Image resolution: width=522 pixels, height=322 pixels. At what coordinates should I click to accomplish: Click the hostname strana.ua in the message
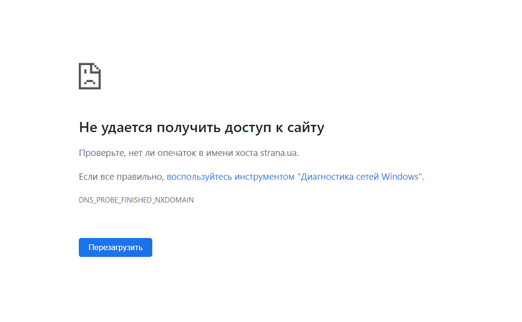(x=278, y=153)
